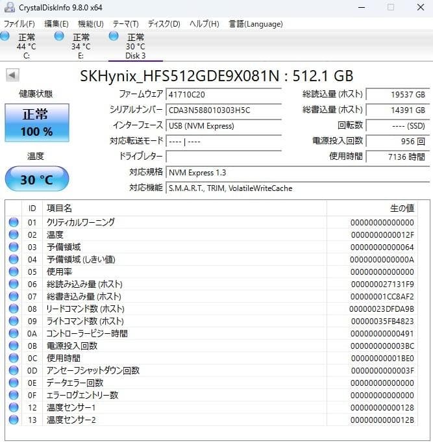Click raw value 0000001CC8AF2
The height and width of the screenshot is (443, 433).
click(382, 297)
